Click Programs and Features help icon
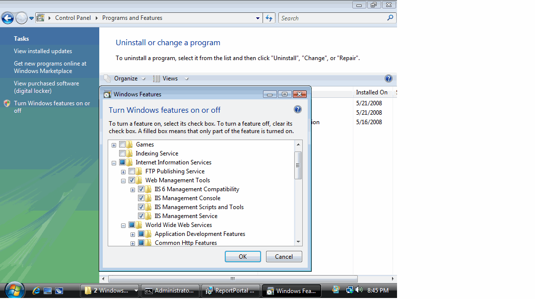Image resolution: width=535 pixels, height=299 pixels. pos(388,78)
